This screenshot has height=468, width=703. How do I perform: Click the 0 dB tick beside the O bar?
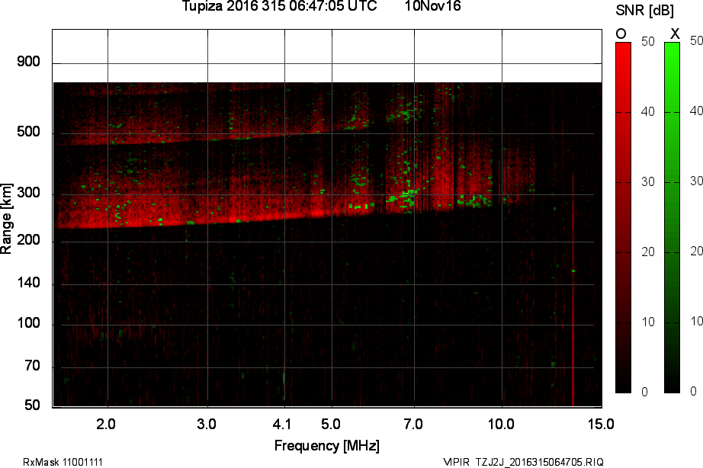(645, 393)
